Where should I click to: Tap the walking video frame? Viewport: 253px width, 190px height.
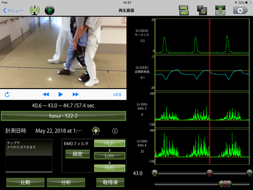pyautogui.click(x=63, y=52)
